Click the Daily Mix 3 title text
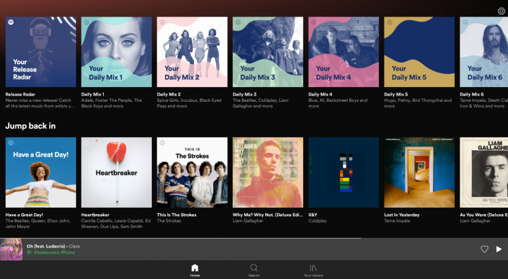Image resolution: width=508 pixels, height=279 pixels. tap(244, 94)
